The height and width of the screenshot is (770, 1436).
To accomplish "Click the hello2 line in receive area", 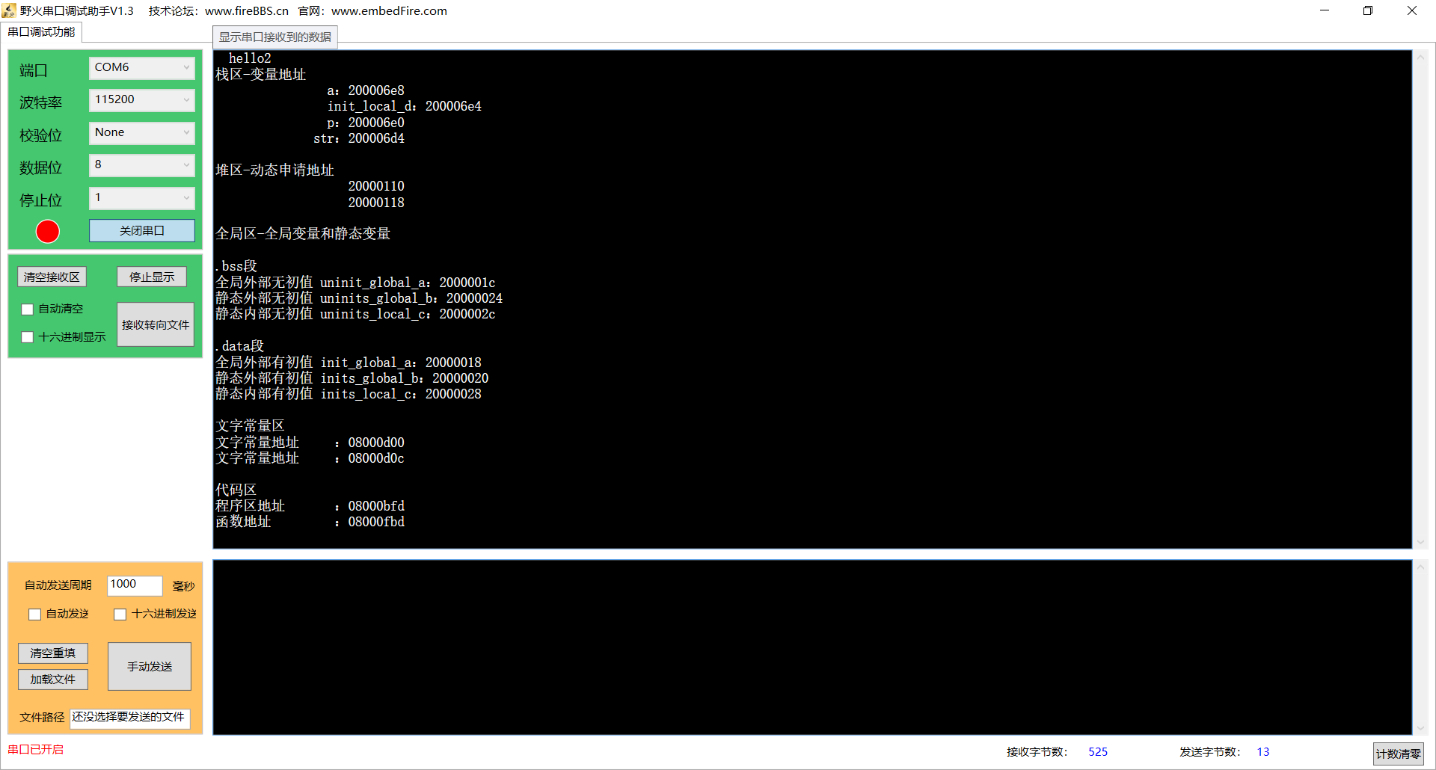I will click(x=250, y=58).
